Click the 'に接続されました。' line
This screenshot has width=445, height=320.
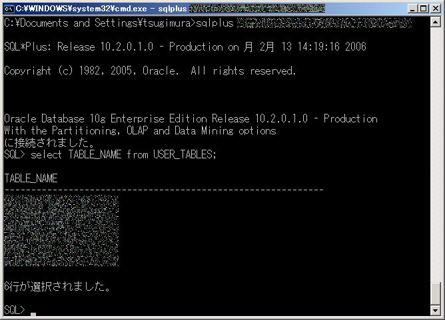(50, 142)
